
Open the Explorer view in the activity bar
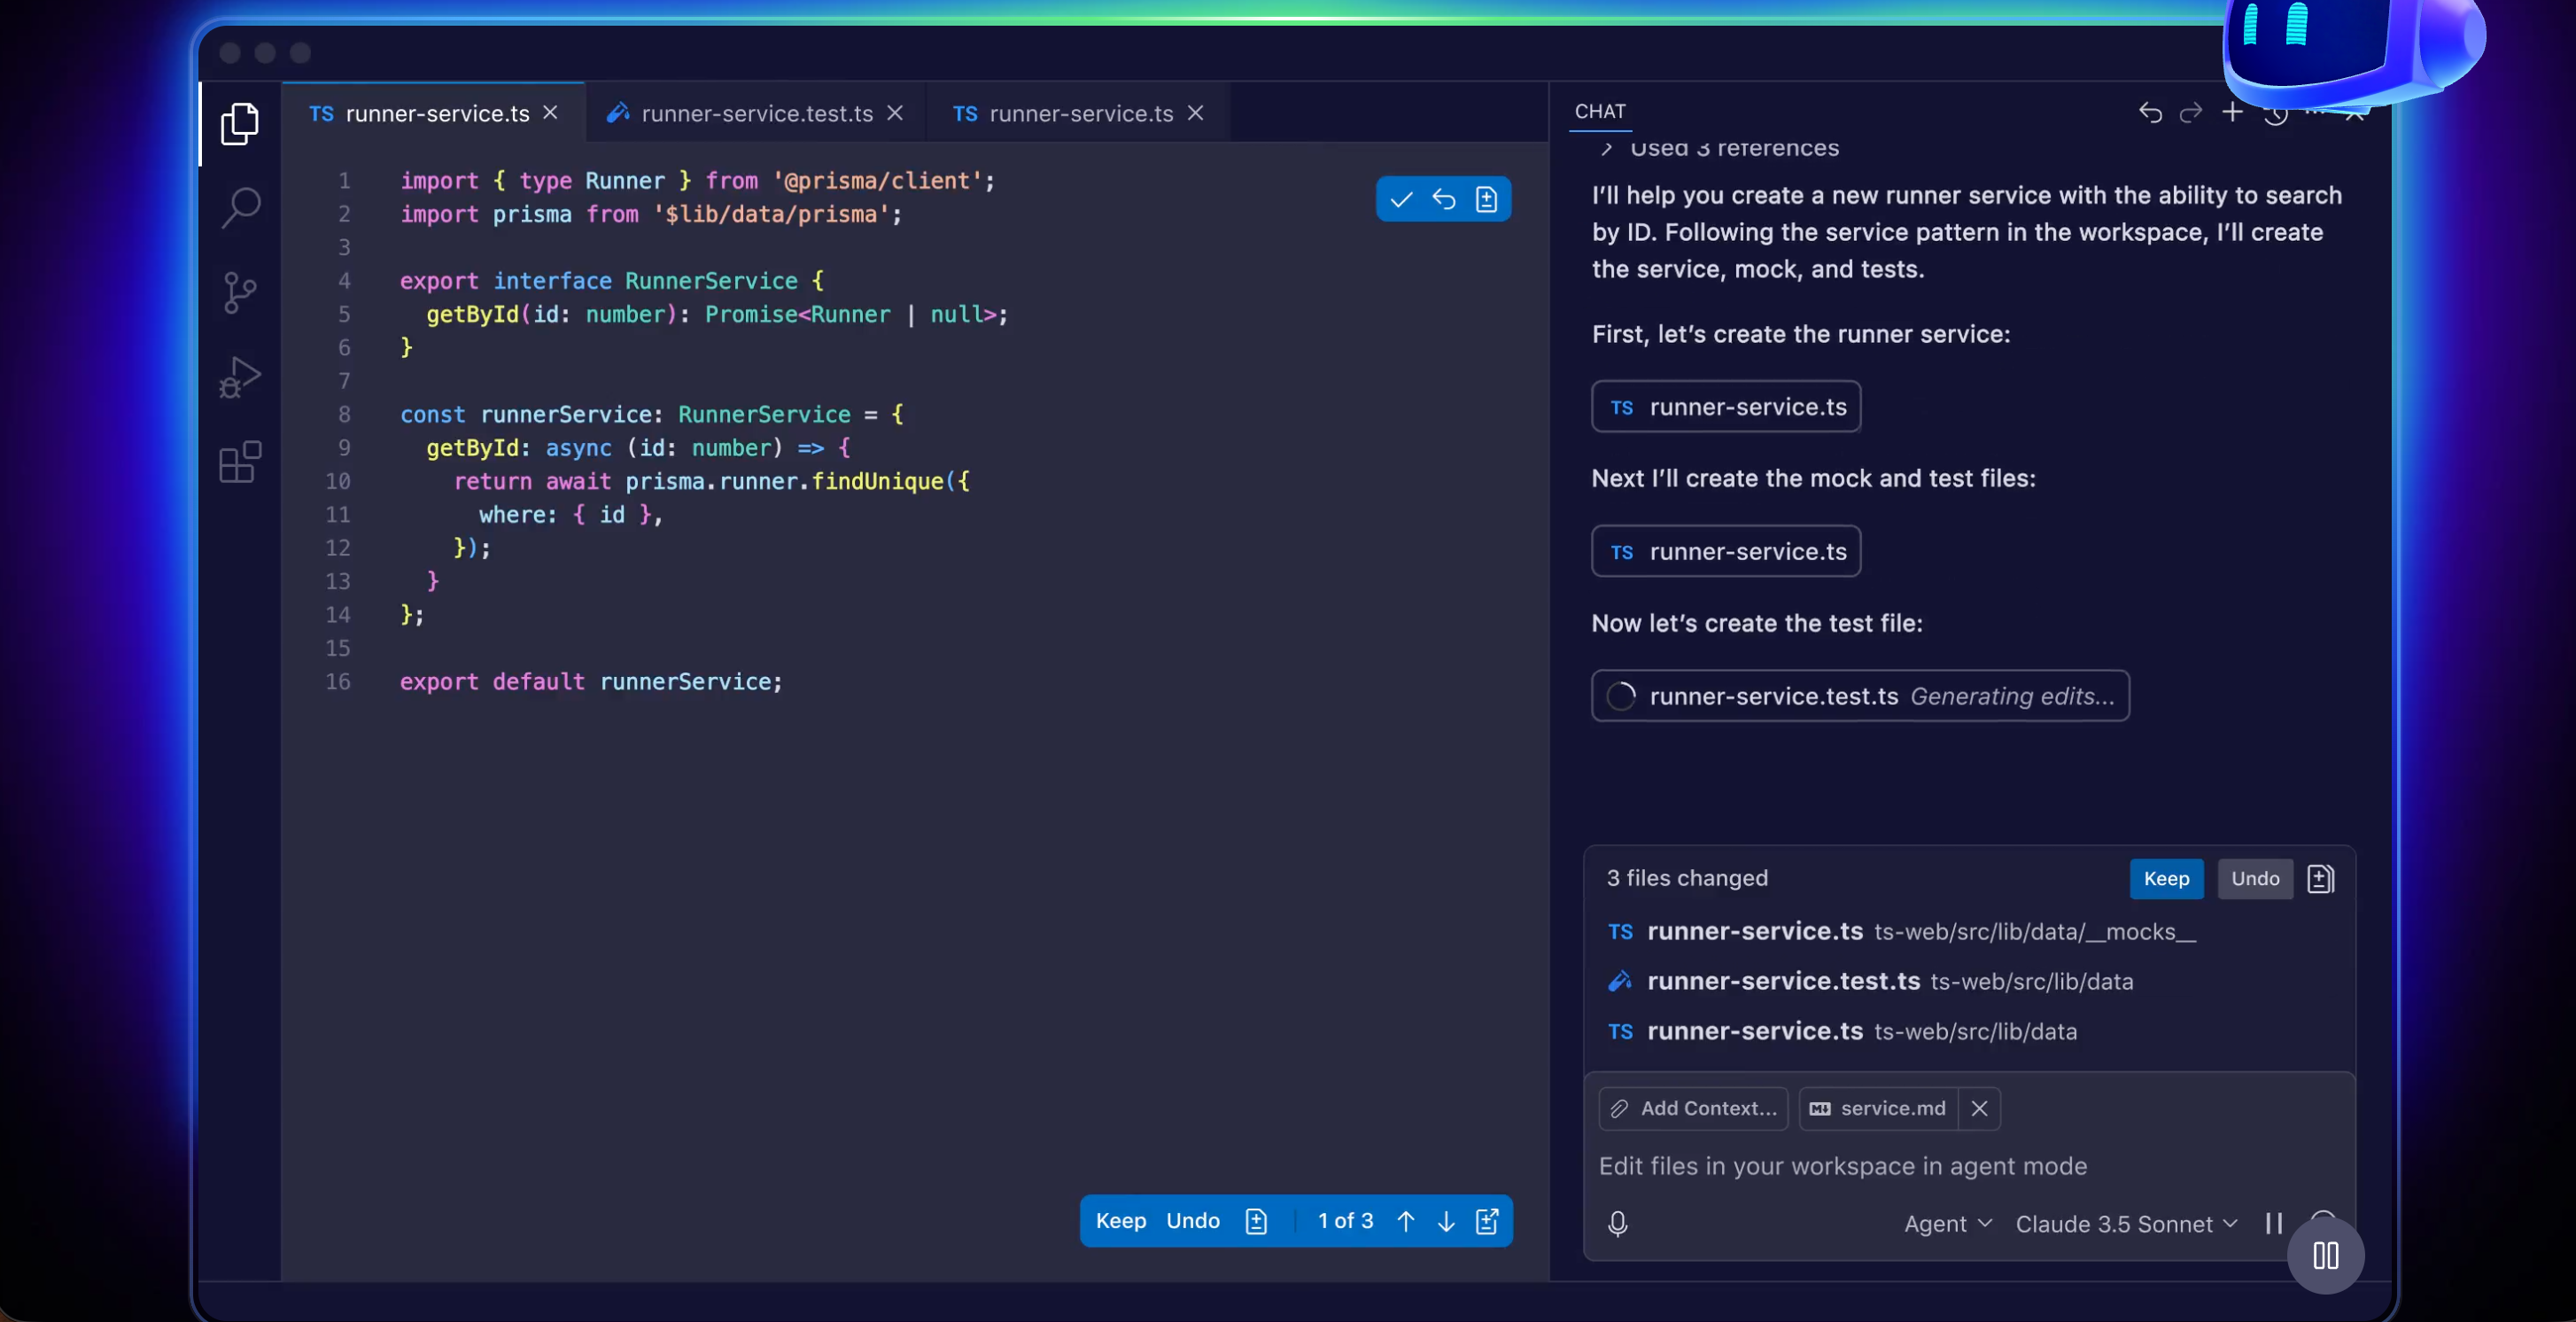(239, 123)
